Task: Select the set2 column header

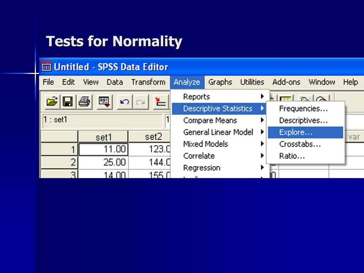Action: point(150,137)
